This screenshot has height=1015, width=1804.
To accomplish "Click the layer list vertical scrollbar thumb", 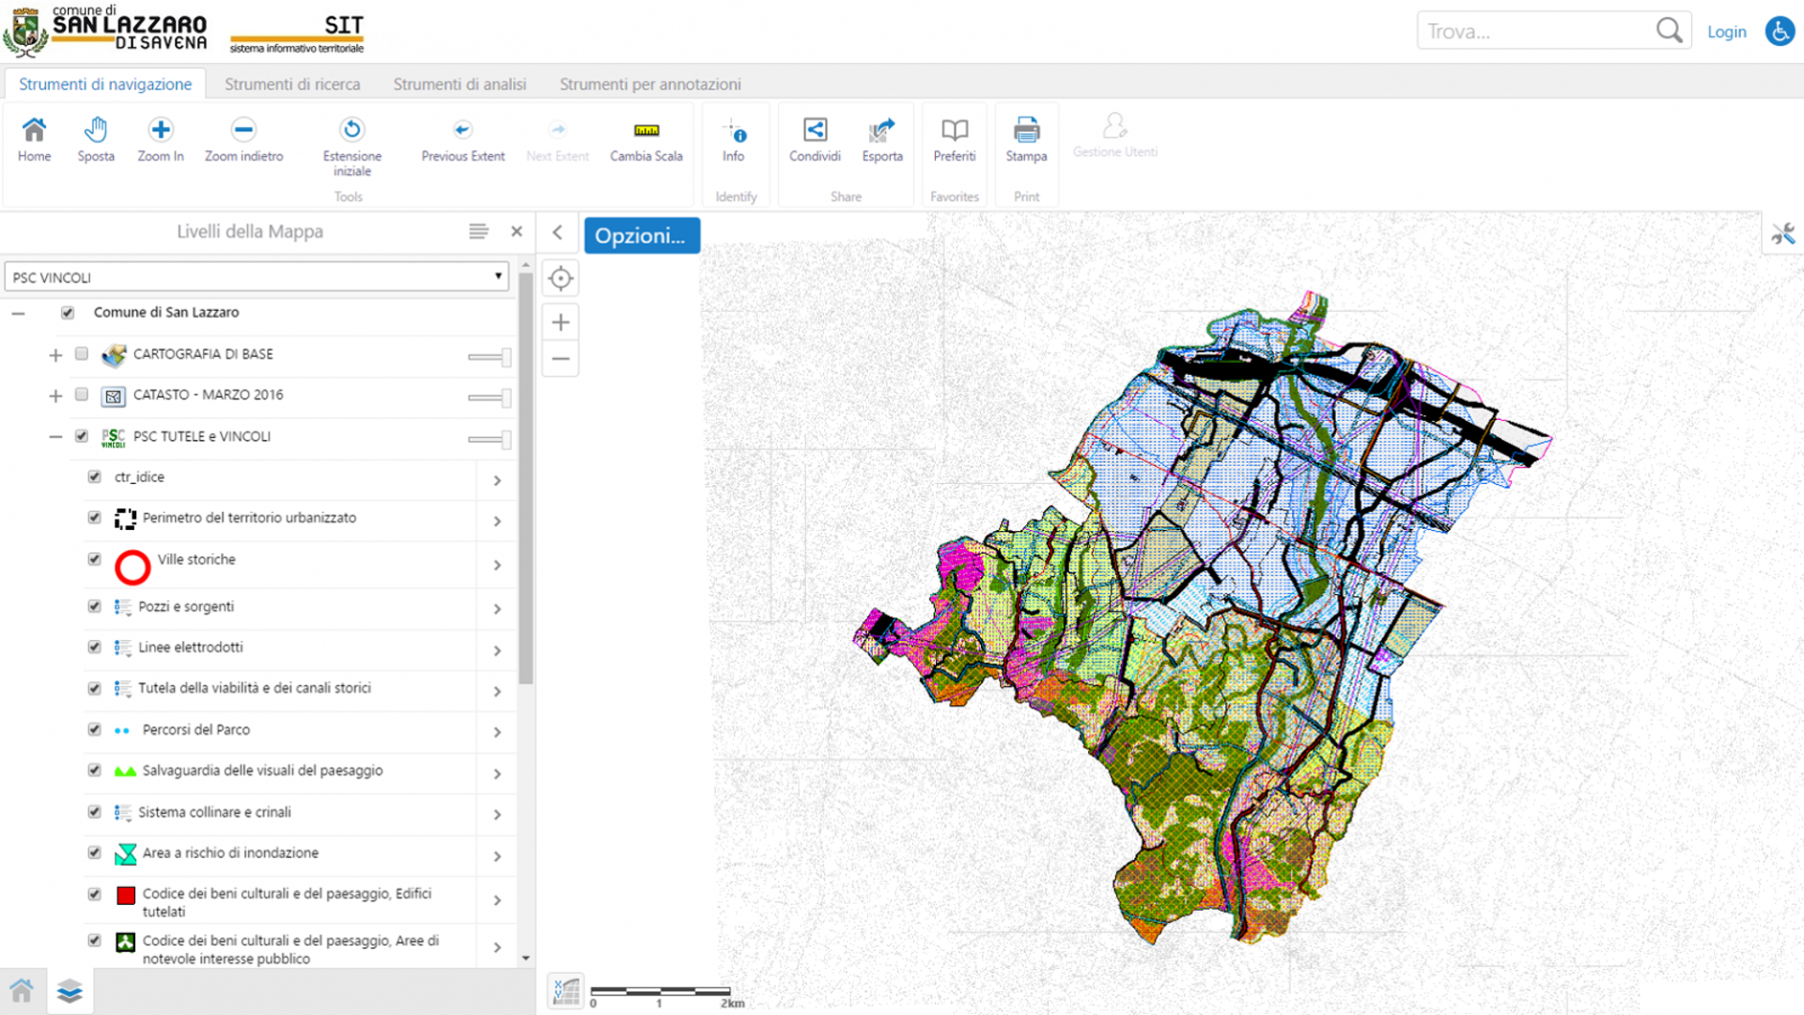I will point(526,479).
